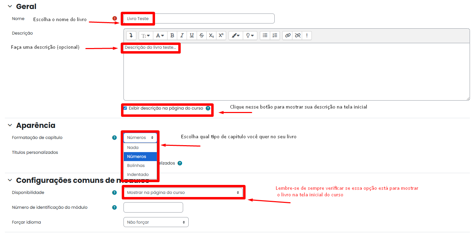
Task: Apply italic formatting in the editor
Action: coord(182,35)
